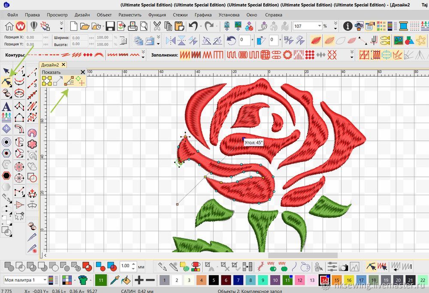Close the Показать floating panel
The width and height of the screenshot is (429, 293).
coord(83,72)
